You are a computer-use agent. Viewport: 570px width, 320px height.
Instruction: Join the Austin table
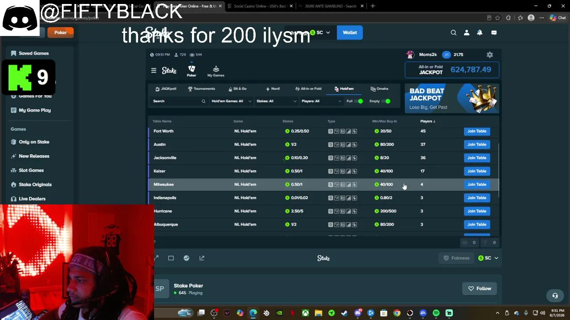pos(476,144)
